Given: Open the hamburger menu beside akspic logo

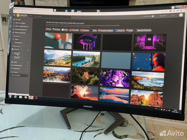Looking at the screenshot, I should point(14,15).
